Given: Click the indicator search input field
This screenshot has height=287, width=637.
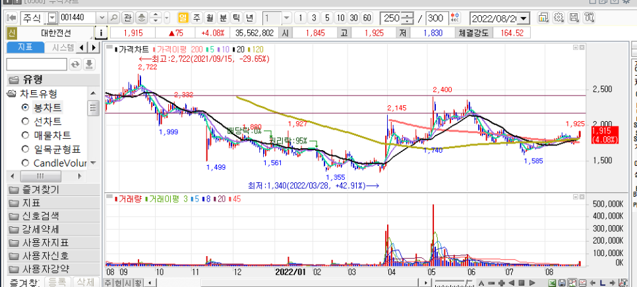Looking at the screenshot, I should [x=36, y=64].
